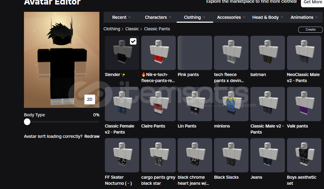The height and width of the screenshot is (189, 324).
Task: Click the 'Claire Pants' item name
Action: click(x=153, y=126)
